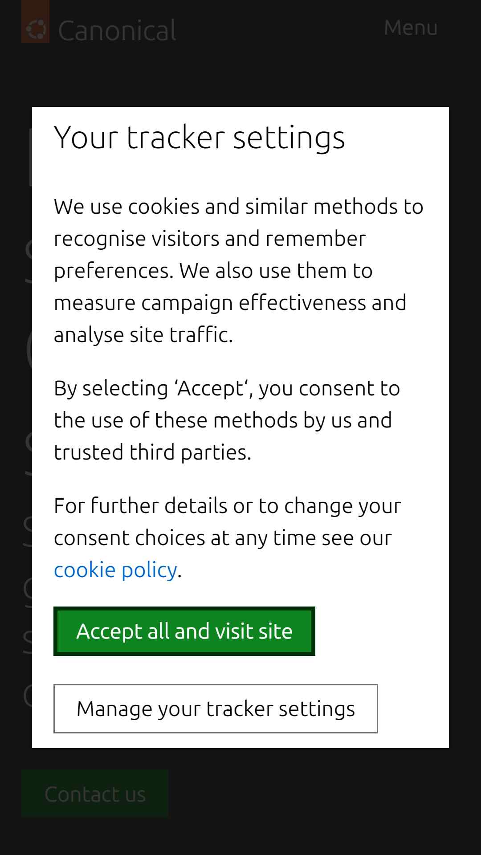Click the 'preferences. We also use them' line
The height and width of the screenshot is (855, 481).
(x=213, y=270)
